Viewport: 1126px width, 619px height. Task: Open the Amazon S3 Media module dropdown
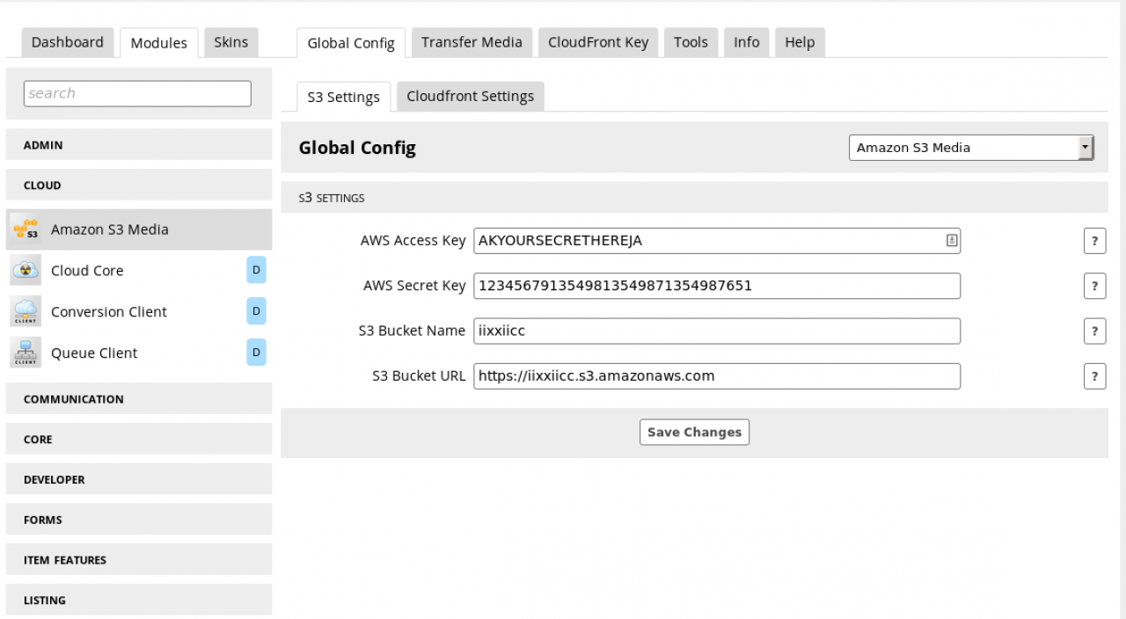click(970, 148)
